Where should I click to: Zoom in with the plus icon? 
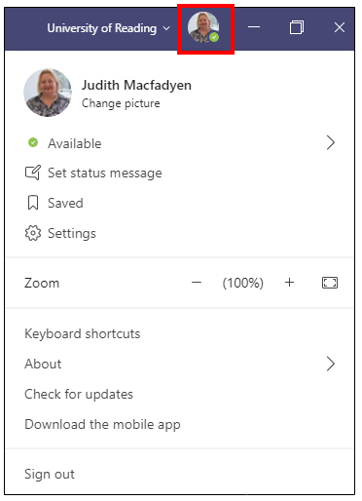pos(289,283)
